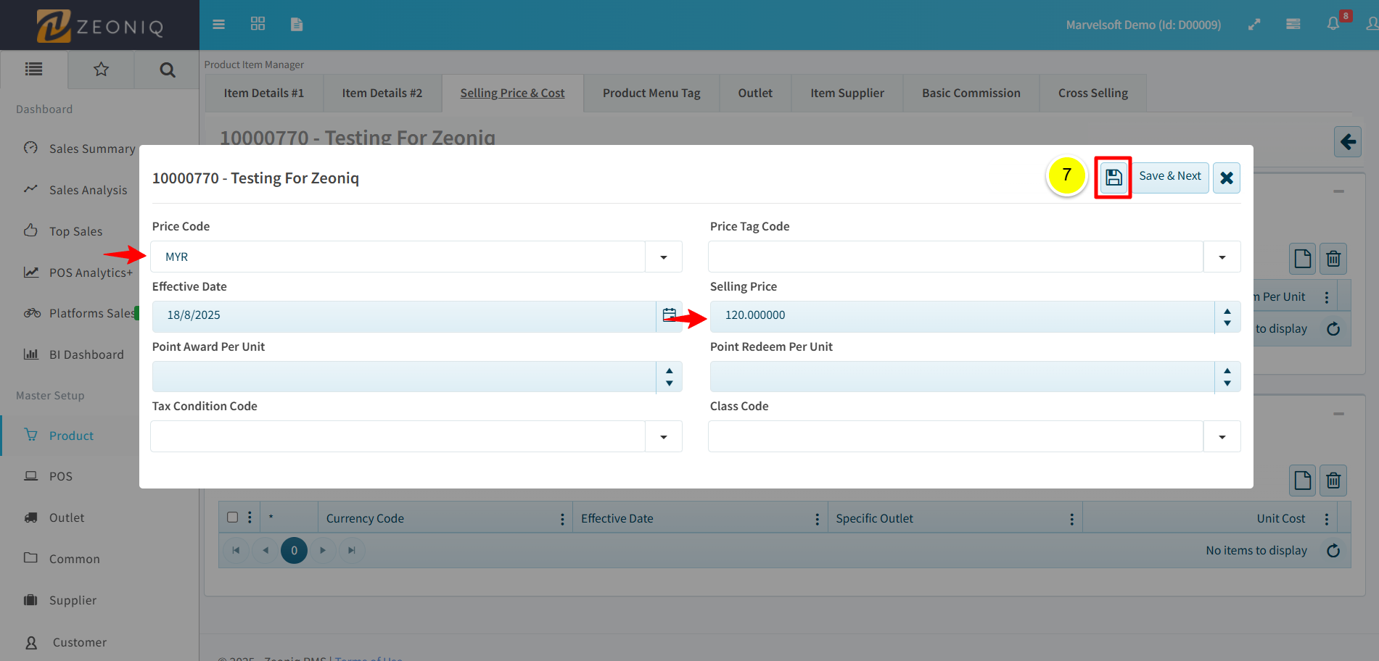Click the back arrow button on the page
The height and width of the screenshot is (661, 1379).
tap(1348, 142)
